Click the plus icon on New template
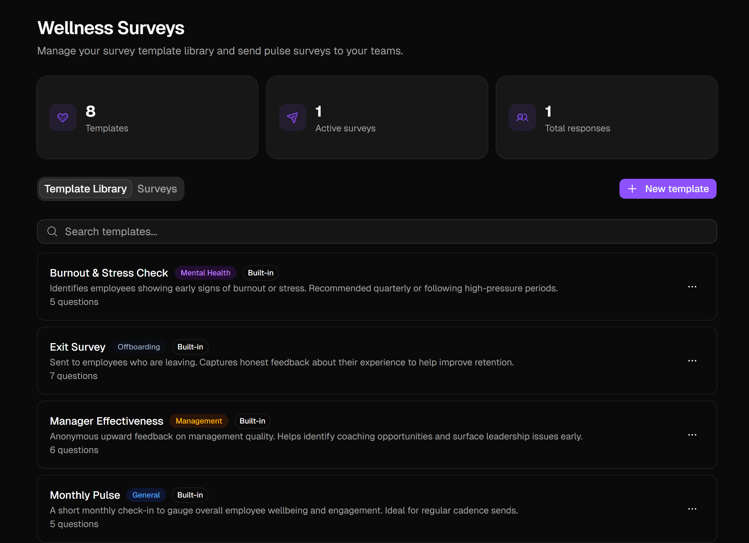Viewport: 749px width, 543px height. click(632, 189)
